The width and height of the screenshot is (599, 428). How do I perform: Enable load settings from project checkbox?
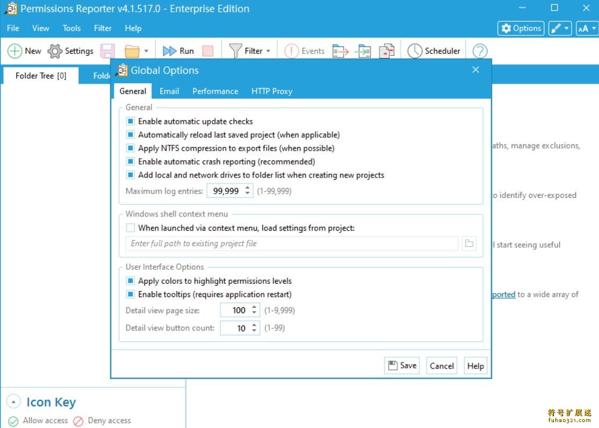point(130,228)
